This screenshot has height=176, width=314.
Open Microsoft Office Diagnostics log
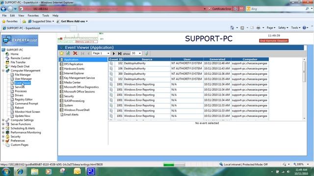tap(81, 87)
